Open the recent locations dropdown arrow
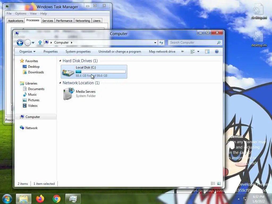272x204 pixels. click(x=33, y=43)
